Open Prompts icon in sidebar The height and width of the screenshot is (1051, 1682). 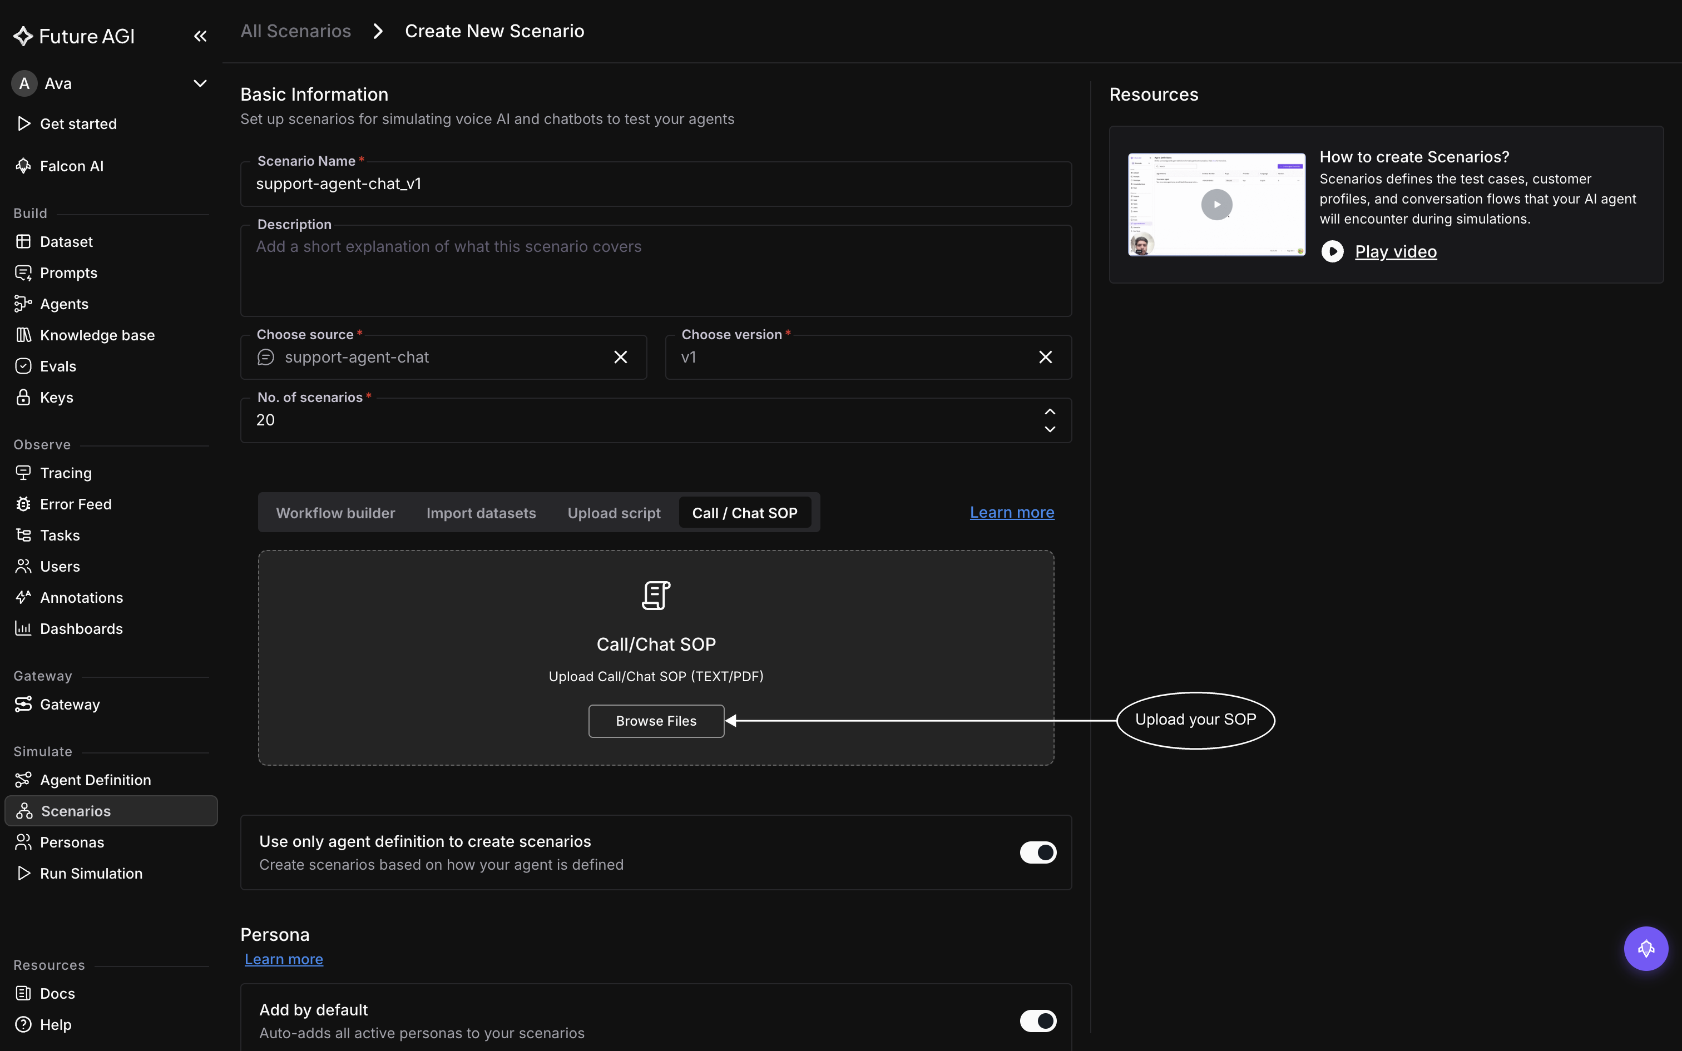pyautogui.click(x=23, y=273)
